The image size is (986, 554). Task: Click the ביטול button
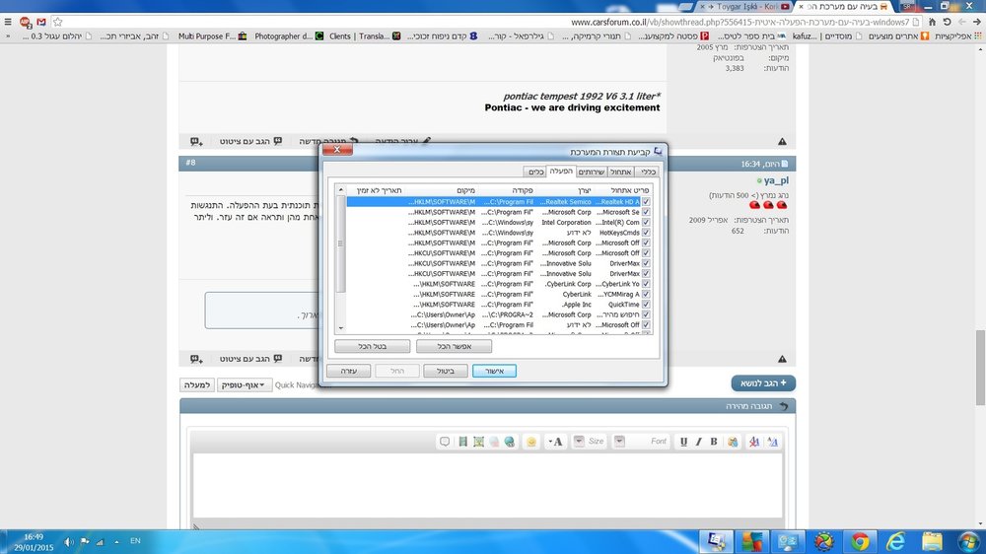click(446, 371)
